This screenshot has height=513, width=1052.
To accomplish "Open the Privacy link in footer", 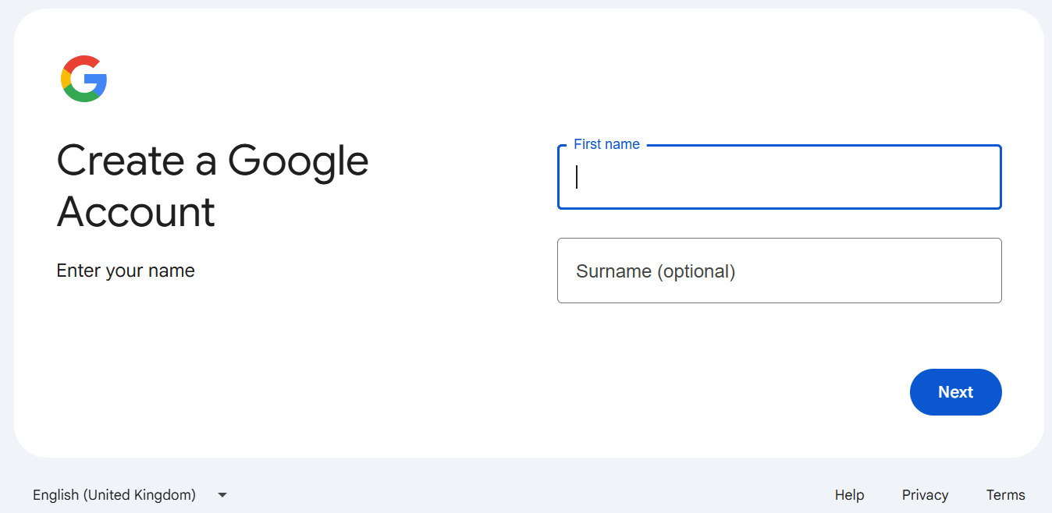I will click(925, 495).
